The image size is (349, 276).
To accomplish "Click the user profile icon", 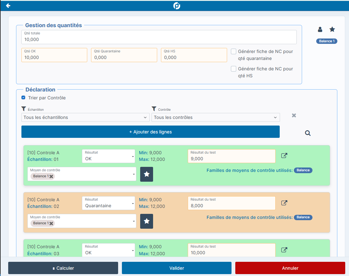I will [x=320, y=29].
